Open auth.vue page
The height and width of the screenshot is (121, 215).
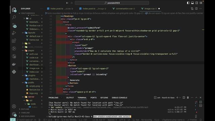34,54
